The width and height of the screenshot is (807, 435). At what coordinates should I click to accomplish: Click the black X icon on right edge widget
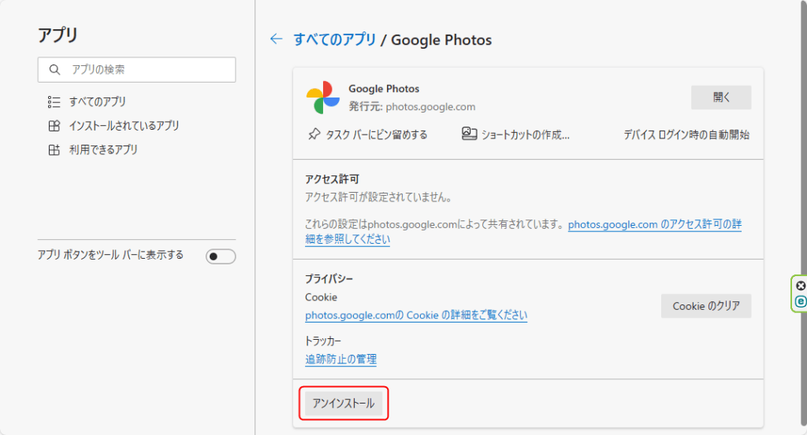tap(801, 286)
